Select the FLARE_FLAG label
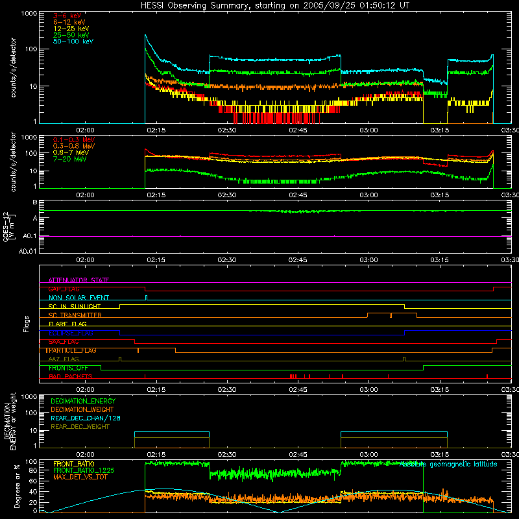This screenshot has height=519, width=519. (67, 324)
